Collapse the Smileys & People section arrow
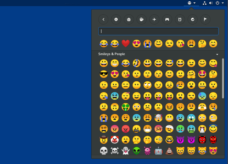 tap(217, 54)
